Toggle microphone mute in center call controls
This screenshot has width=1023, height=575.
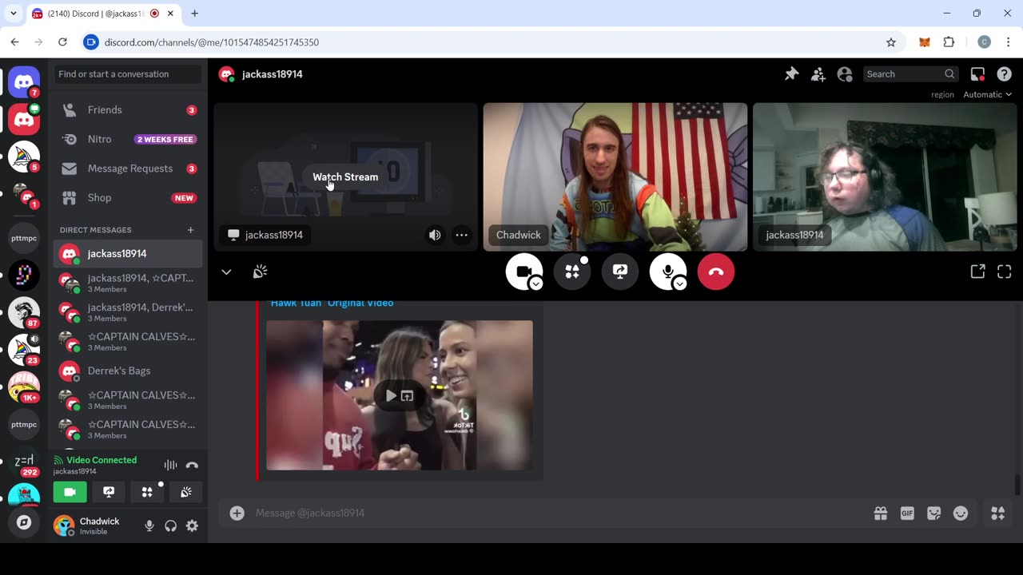[x=667, y=272]
